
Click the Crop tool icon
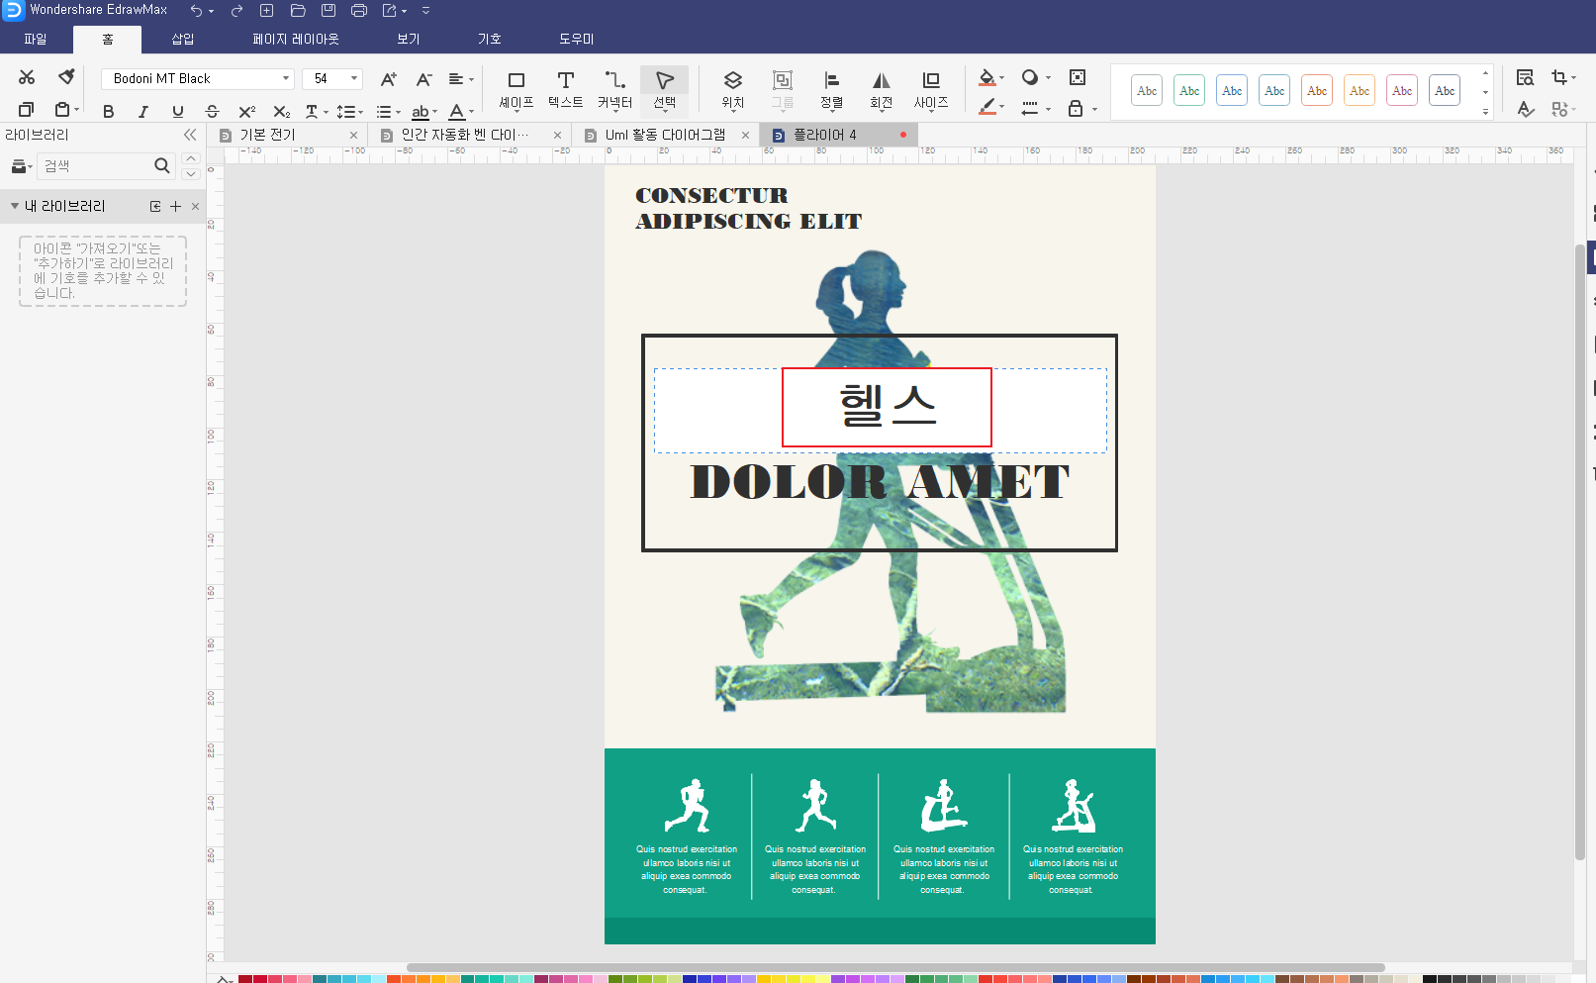coord(1559,77)
